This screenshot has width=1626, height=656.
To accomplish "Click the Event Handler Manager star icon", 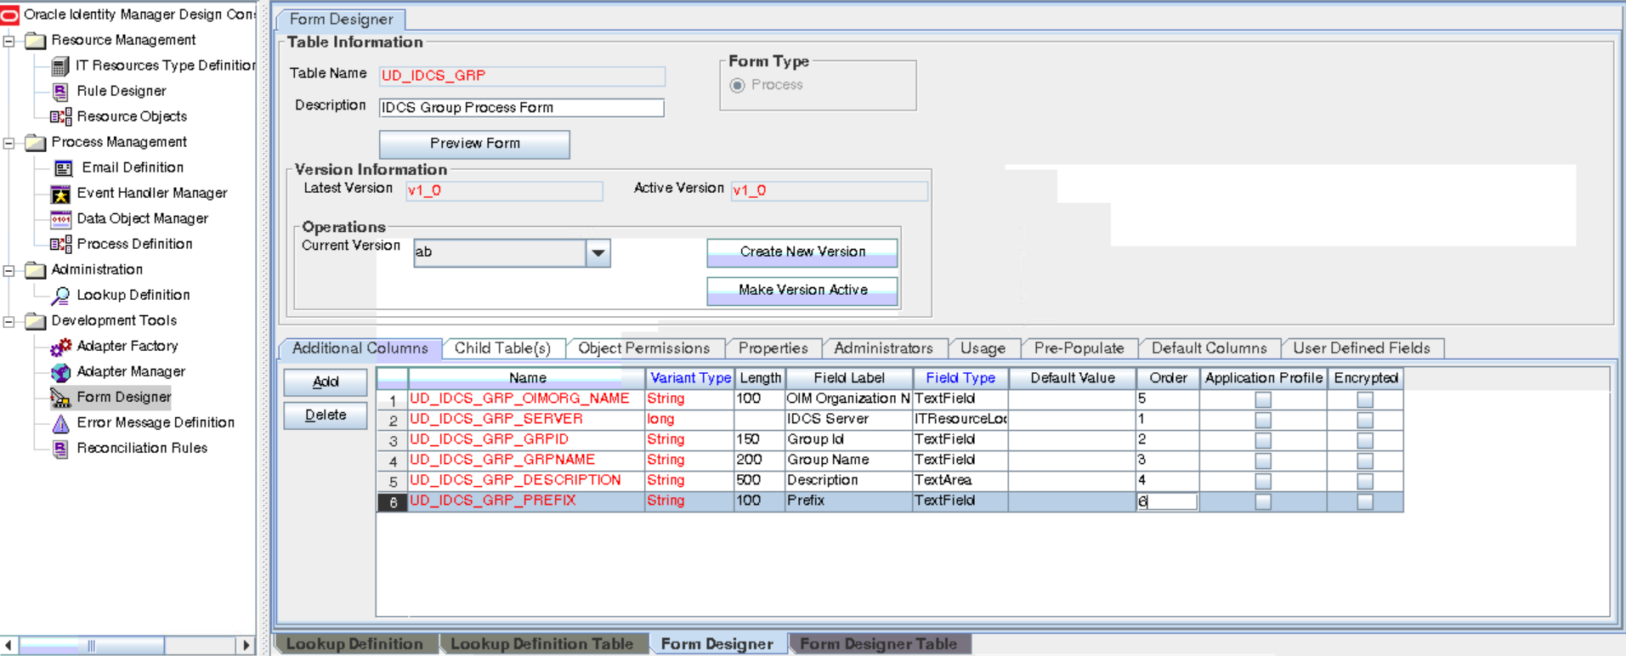I will 60,194.
